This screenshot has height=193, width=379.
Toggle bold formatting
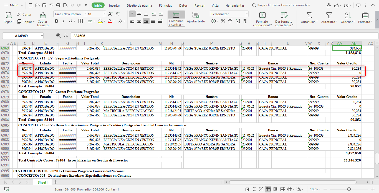[57, 21]
